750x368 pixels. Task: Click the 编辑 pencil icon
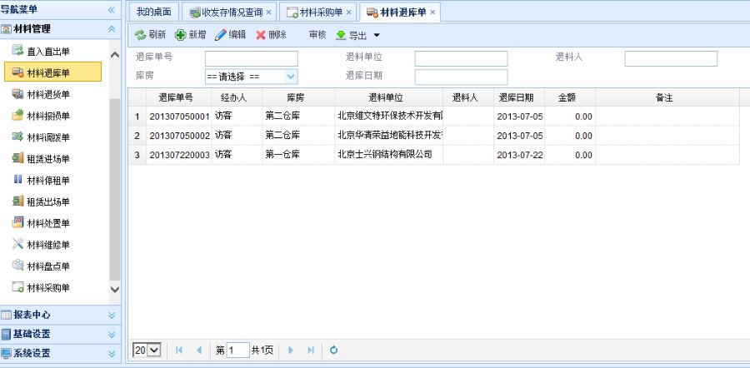pos(221,35)
